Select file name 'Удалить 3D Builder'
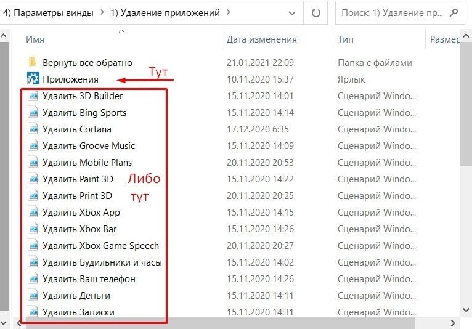This screenshot has height=329, width=472. pos(83,95)
